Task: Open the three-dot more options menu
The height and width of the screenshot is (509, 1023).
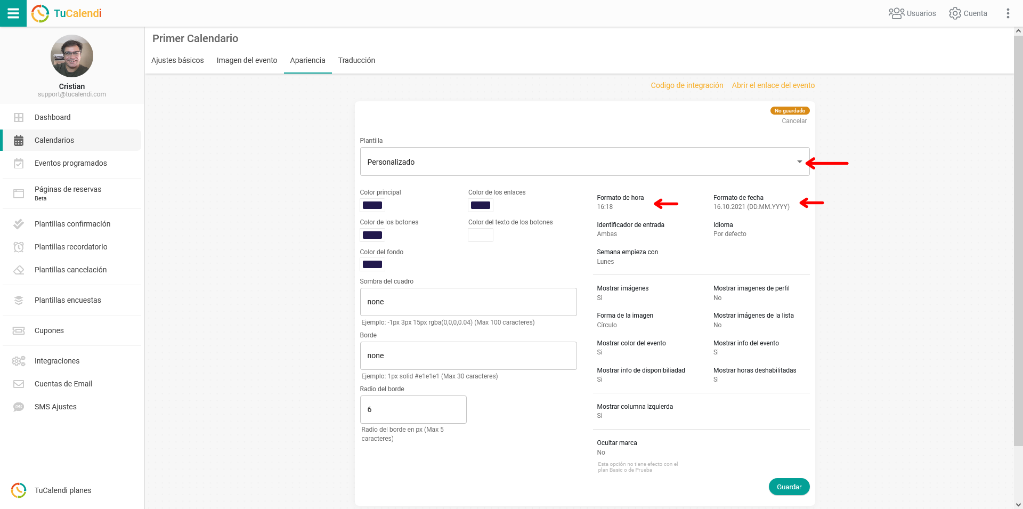Action: [x=1008, y=13]
